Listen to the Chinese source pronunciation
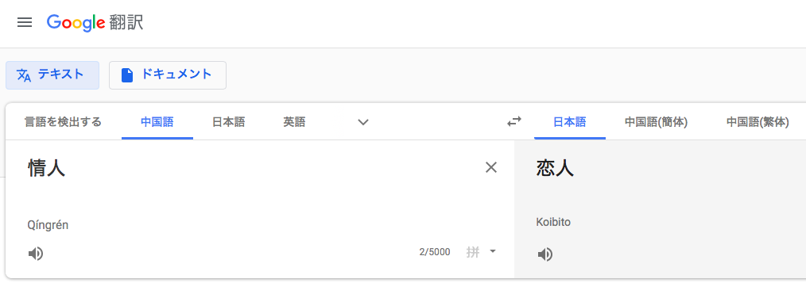 [36, 254]
